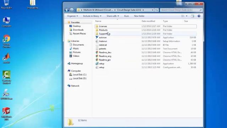The width and height of the screenshot is (227, 128).
Task: Select Desktop in the navigation pane
Action: (x=77, y=26)
